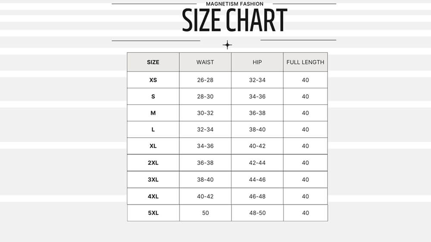Click the 3XL size label

pyautogui.click(x=153, y=180)
